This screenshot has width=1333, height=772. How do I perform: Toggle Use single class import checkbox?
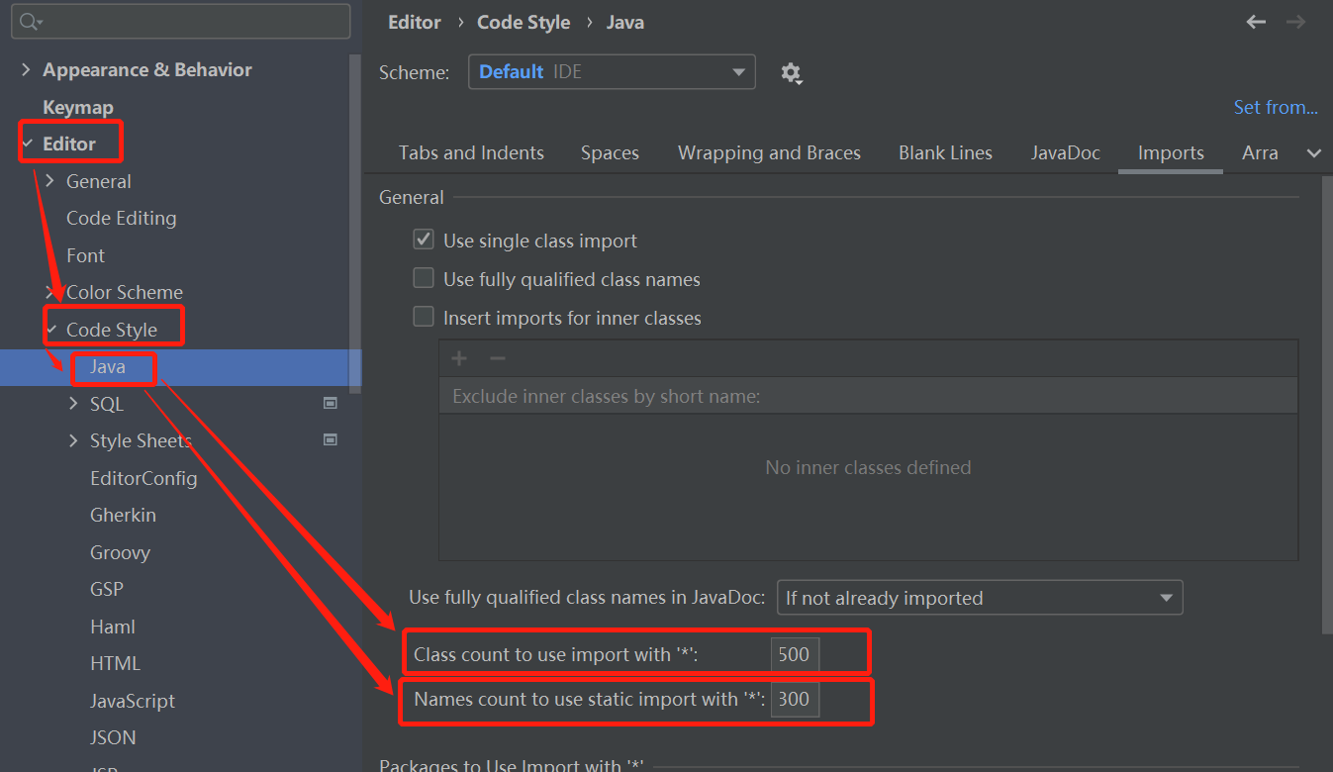[424, 240]
